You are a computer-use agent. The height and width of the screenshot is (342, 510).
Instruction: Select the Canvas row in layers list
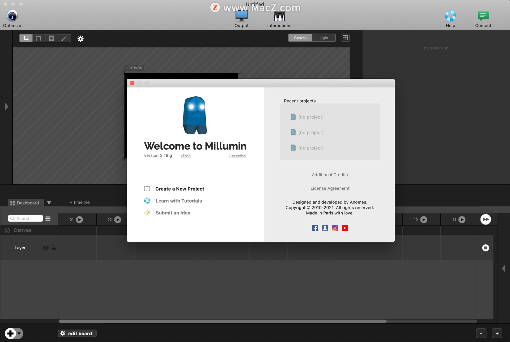(29, 230)
